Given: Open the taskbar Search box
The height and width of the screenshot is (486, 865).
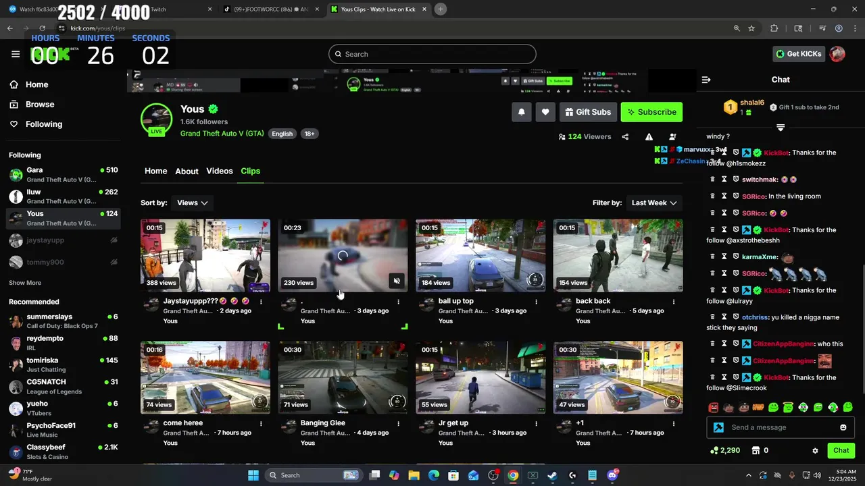Looking at the screenshot, I should pos(313,475).
